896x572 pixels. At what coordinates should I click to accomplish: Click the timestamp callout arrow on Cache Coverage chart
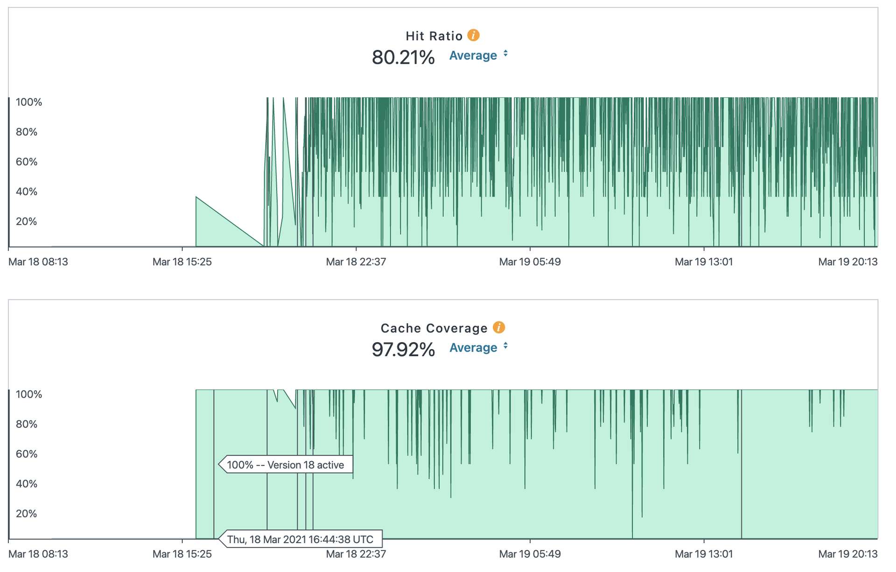301,539
